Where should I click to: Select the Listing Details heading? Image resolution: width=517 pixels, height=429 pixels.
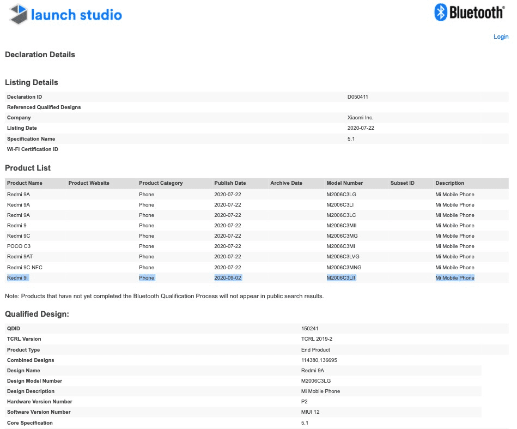[31, 82]
